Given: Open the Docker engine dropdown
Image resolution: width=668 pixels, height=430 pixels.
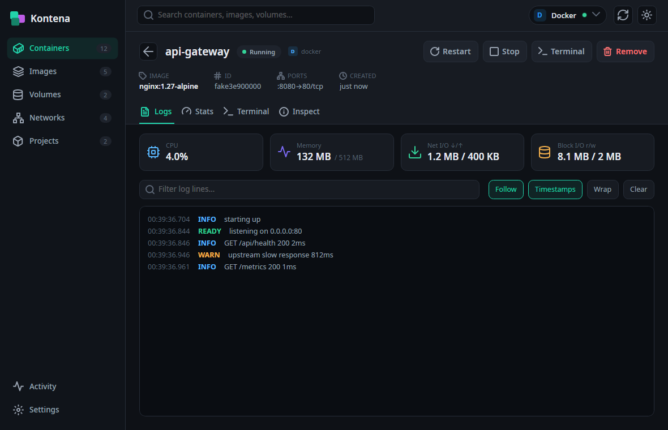Looking at the screenshot, I should (x=567, y=15).
